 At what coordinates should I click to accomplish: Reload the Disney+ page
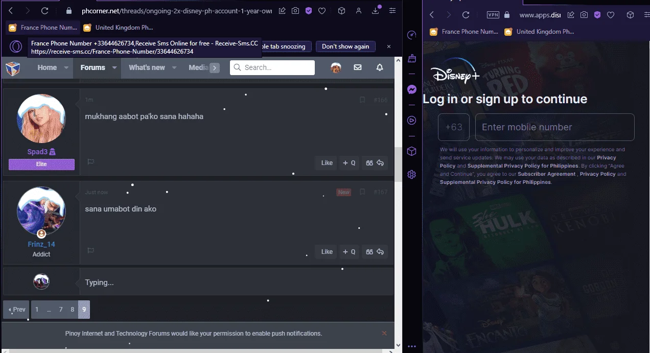pyautogui.click(x=466, y=15)
